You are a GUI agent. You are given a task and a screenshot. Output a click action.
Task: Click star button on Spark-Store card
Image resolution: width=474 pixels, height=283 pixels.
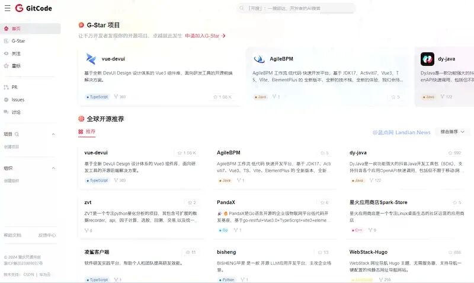[457, 202]
